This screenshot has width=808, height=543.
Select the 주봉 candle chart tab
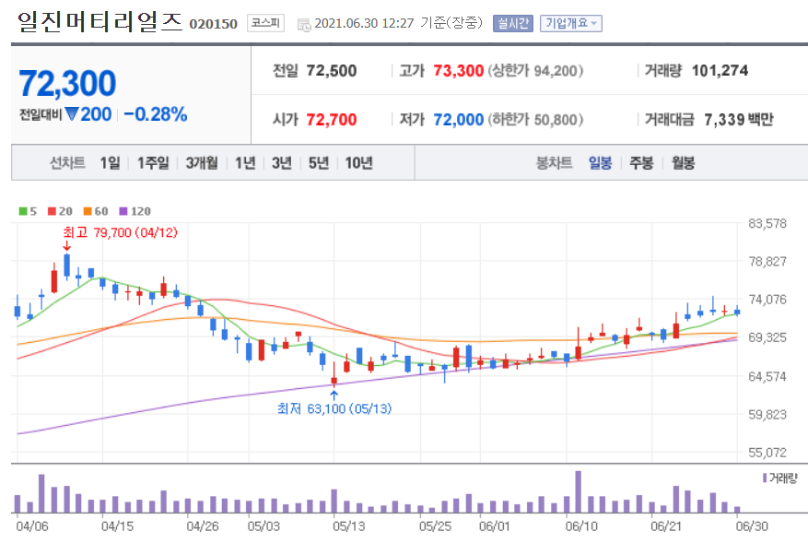click(641, 163)
